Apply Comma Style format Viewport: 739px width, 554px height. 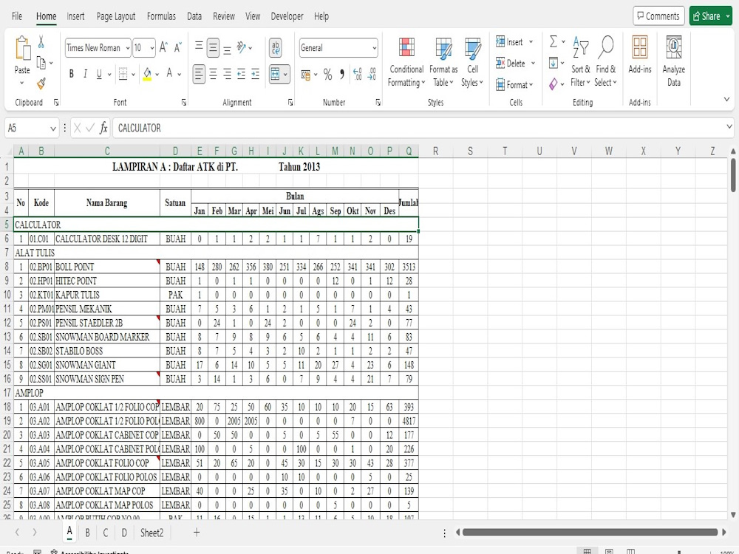pyautogui.click(x=342, y=75)
